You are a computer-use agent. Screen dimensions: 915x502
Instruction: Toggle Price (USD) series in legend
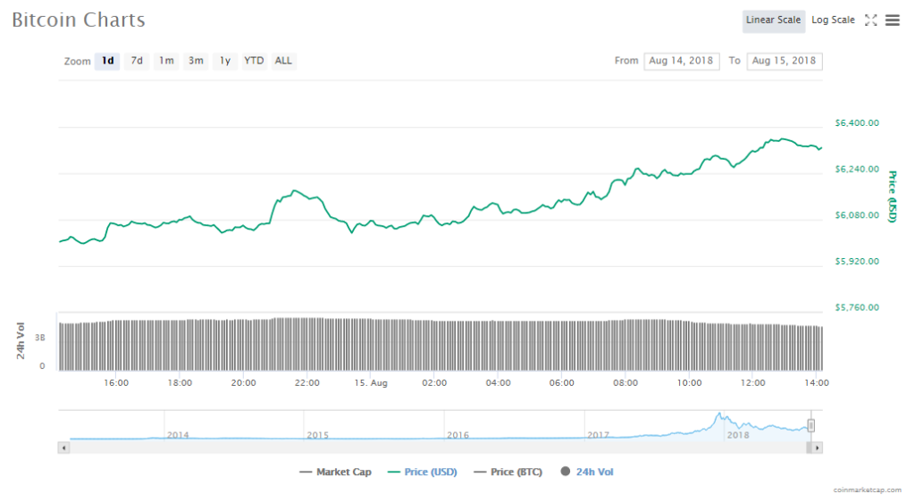coord(422,472)
